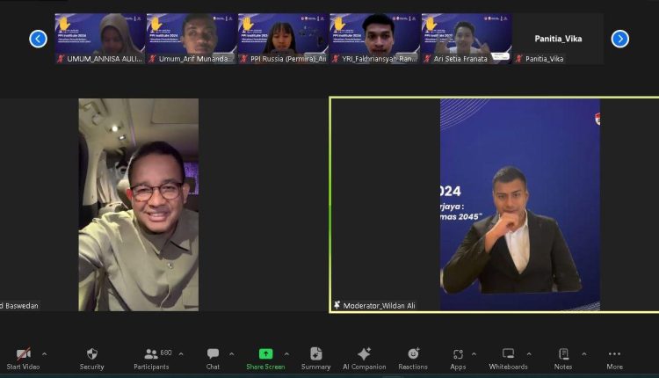
Task: Expand the arrow beside Chat
Action: [x=232, y=353]
